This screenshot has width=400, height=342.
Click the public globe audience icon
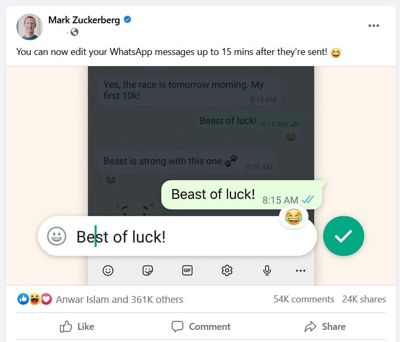[x=74, y=32]
